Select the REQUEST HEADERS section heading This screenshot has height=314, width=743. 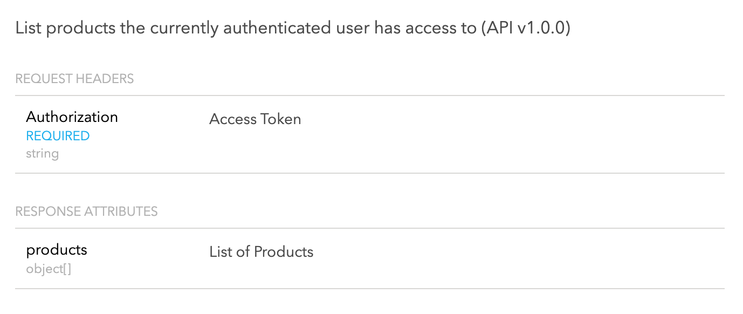click(x=74, y=79)
